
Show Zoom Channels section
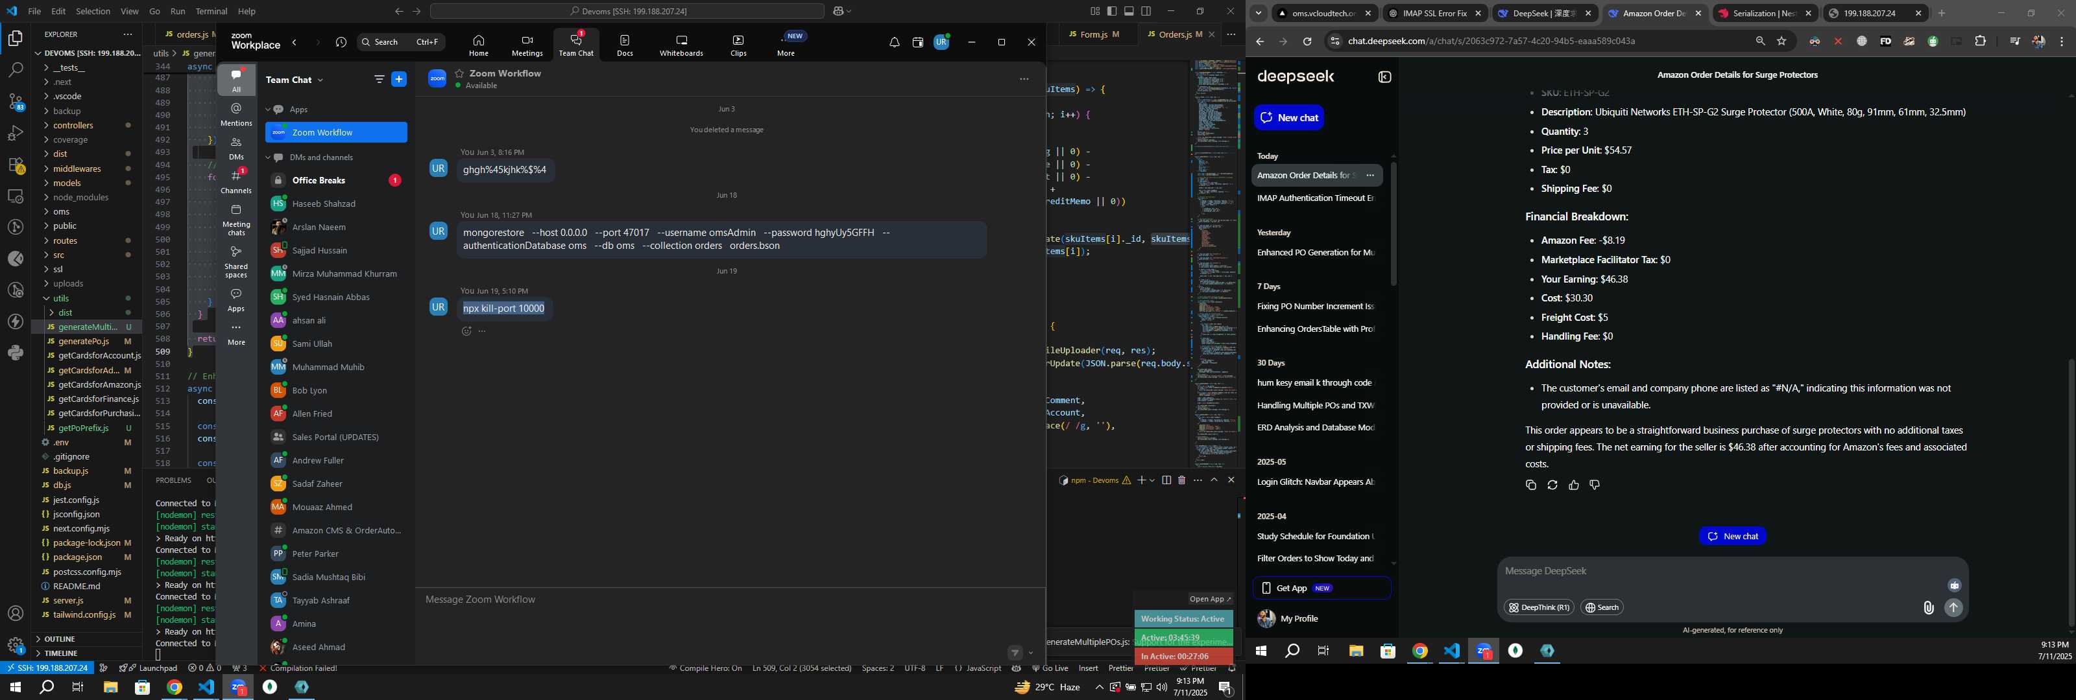pos(236,181)
